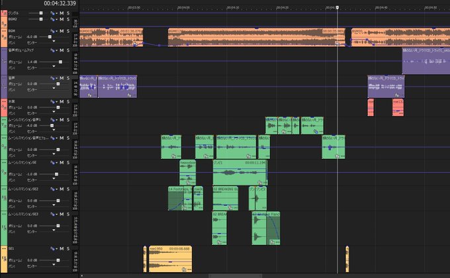Open fx on Shotgun clip with fade out
The image size is (450, 278).
pos(272,242)
